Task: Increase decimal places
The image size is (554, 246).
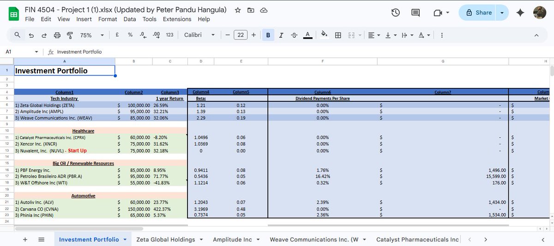Action: pos(156,35)
